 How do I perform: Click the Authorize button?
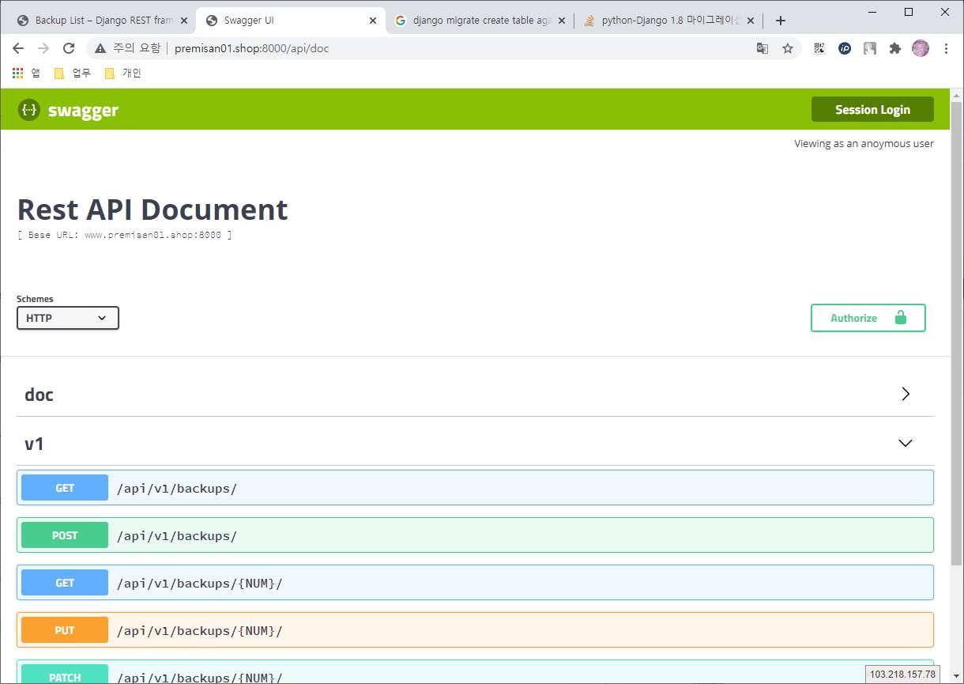(868, 318)
